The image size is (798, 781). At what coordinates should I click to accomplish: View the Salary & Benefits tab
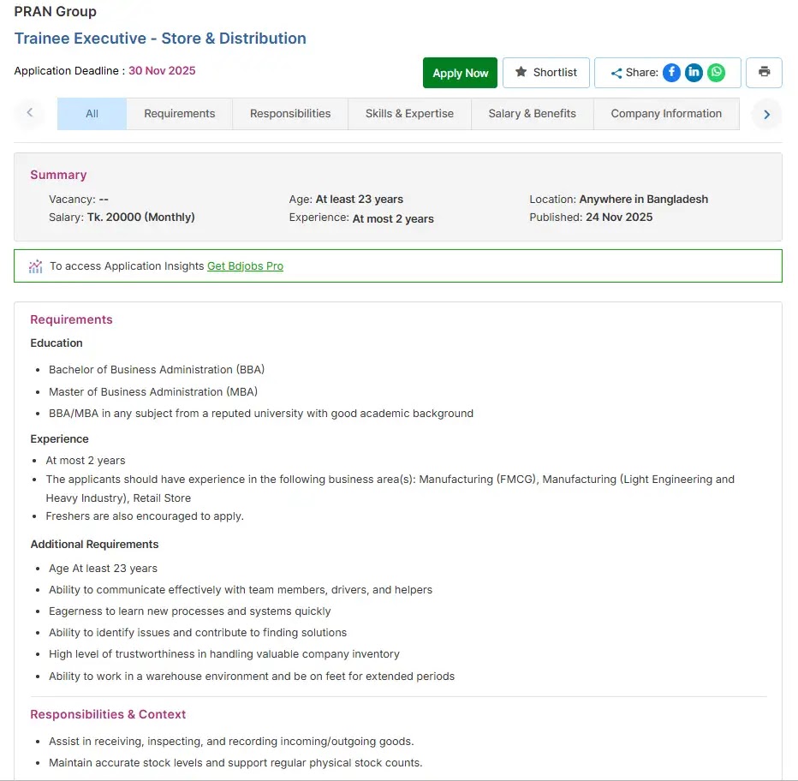click(532, 114)
